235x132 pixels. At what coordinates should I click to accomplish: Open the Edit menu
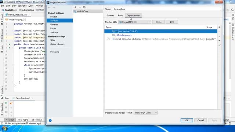click(8, 6)
